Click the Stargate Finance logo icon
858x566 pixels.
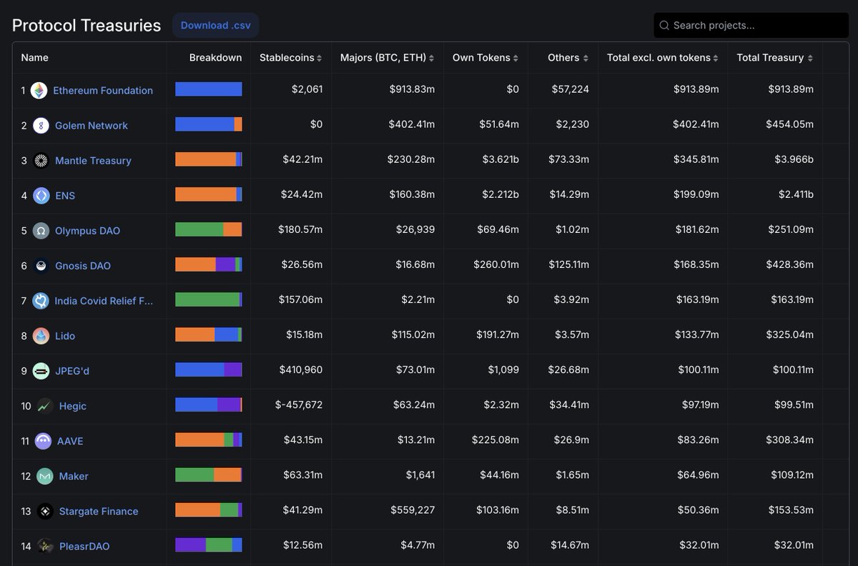coord(45,510)
